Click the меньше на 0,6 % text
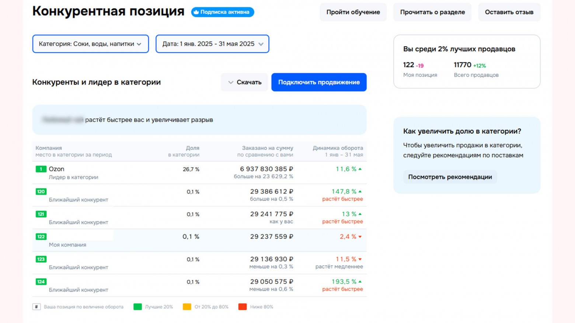Viewport: 575px width, 323px height. [271, 289]
